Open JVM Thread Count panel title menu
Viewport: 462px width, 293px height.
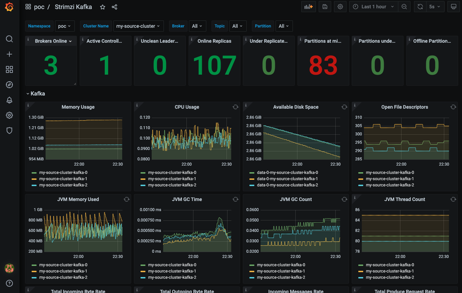click(405, 199)
